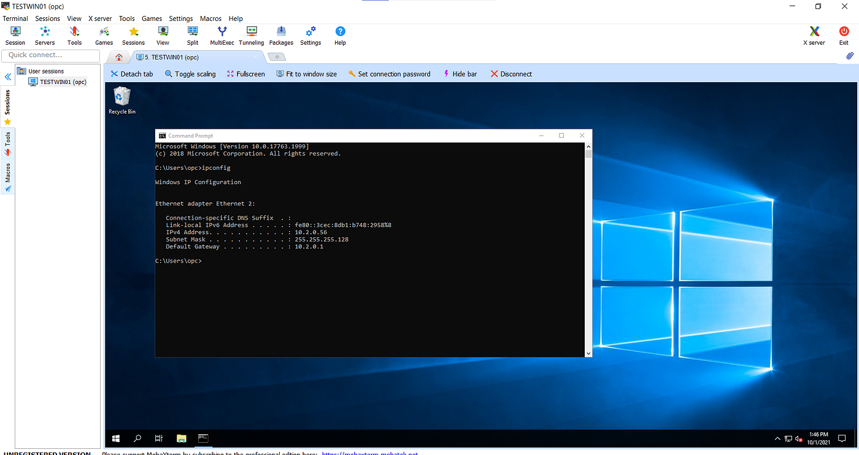This screenshot has width=859, height=455.
Task: Open the Tunneling configuration
Action: pyautogui.click(x=251, y=34)
